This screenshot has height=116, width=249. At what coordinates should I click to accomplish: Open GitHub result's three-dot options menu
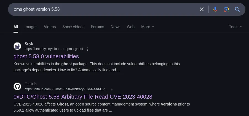point(112,89)
